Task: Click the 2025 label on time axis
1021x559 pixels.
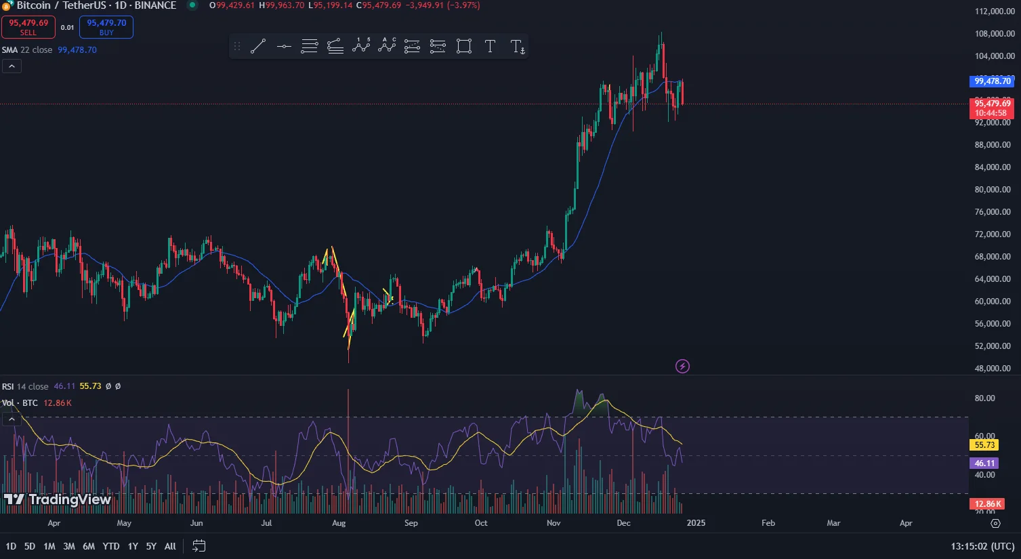Action: (x=696, y=523)
